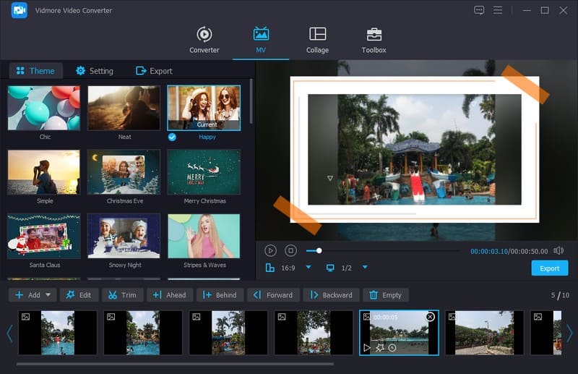Screen dimensions: 578x374
Task: Select the Theme sub-tab
Action: 35,70
